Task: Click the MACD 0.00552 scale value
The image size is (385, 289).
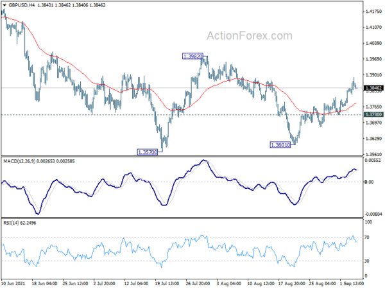Action: pyautogui.click(x=373, y=161)
